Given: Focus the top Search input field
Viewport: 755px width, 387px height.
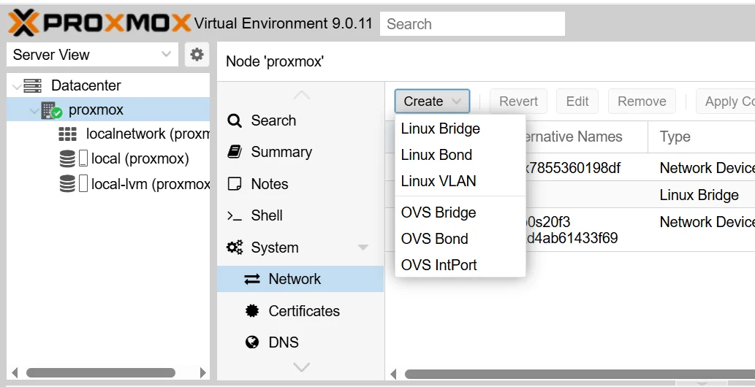Looking at the screenshot, I should pyautogui.click(x=472, y=23).
